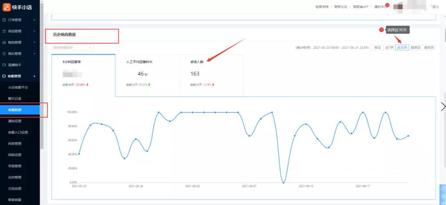Click the 客服管理 headset icon
The width and height of the screenshot is (446, 205).
tap(4, 76)
